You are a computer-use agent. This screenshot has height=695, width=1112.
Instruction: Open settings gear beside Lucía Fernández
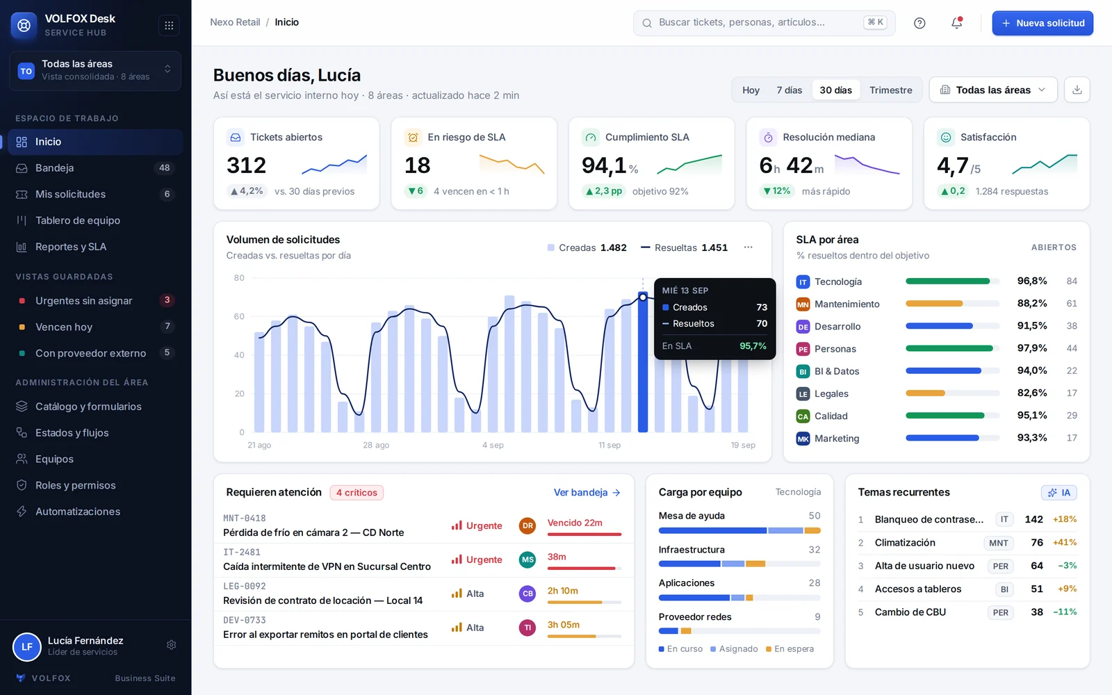pyautogui.click(x=172, y=645)
